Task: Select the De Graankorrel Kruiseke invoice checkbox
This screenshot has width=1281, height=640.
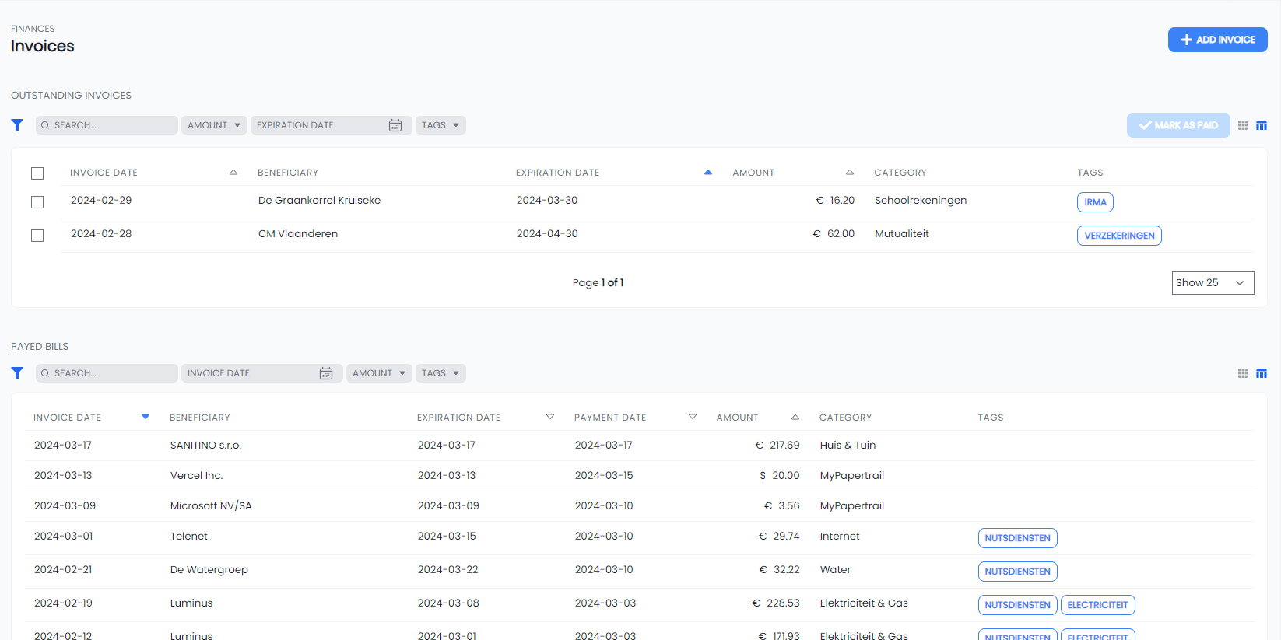Action: point(37,202)
